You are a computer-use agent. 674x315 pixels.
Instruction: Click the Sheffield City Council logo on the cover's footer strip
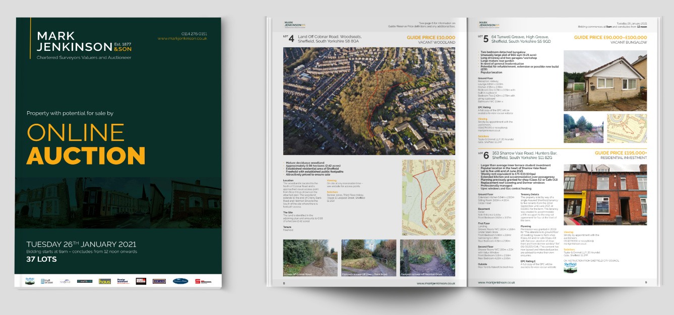[x=30, y=281]
